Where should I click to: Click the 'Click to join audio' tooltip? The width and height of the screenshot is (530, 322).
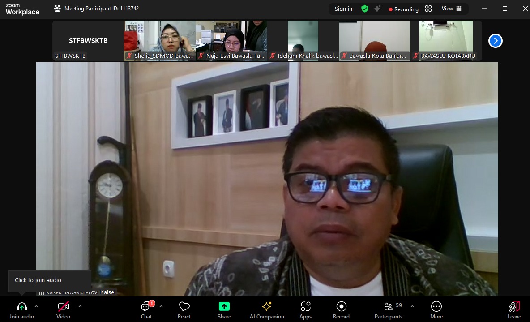(49, 280)
